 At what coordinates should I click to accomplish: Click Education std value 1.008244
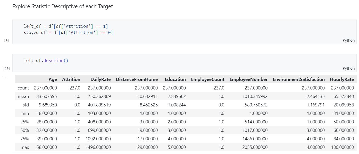[x=177, y=105]
